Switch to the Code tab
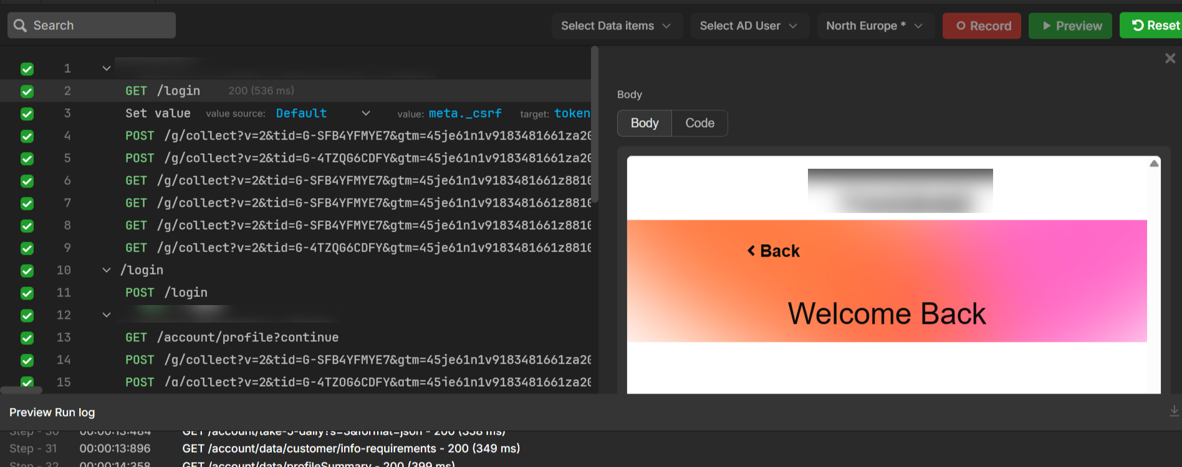The width and height of the screenshot is (1182, 467). click(699, 123)
